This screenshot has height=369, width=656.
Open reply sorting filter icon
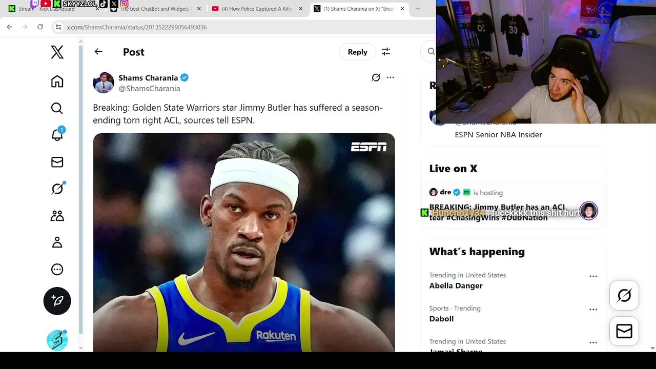pos(386,52)
